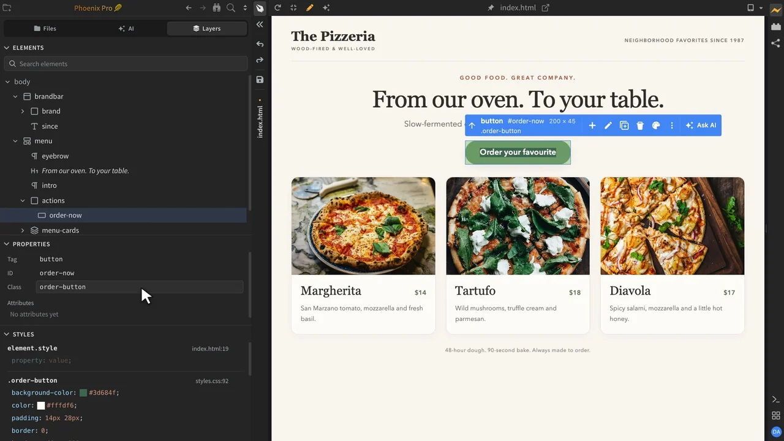Open the find-in-files binoculars icon

pos(216,8)
